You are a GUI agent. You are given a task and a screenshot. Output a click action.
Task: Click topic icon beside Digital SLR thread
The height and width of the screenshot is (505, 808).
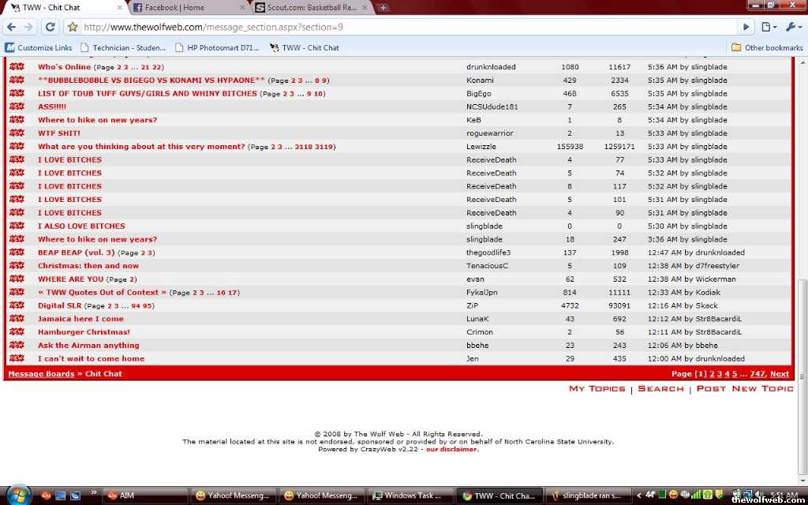pos(17,305)
